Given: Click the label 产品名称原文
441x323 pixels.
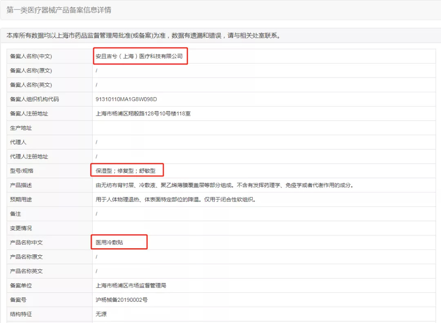Looking at the screenshot, I should tap(26, 257).
